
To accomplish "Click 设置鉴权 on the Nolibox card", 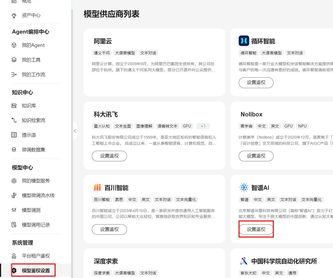I will (256, 156).
